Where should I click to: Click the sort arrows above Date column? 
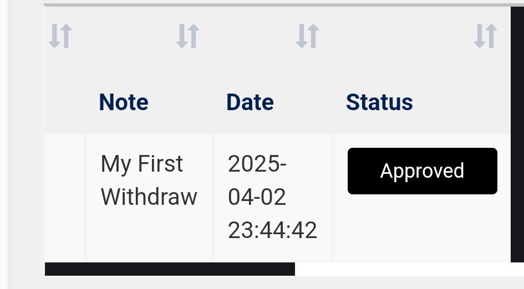pyautogui.click(x=307, y=37)
